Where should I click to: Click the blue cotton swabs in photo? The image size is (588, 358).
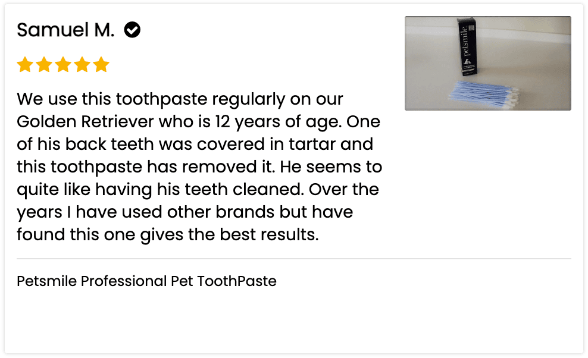(x=481, y=94)
